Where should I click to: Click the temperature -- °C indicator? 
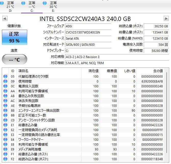(x=14, y=60)
